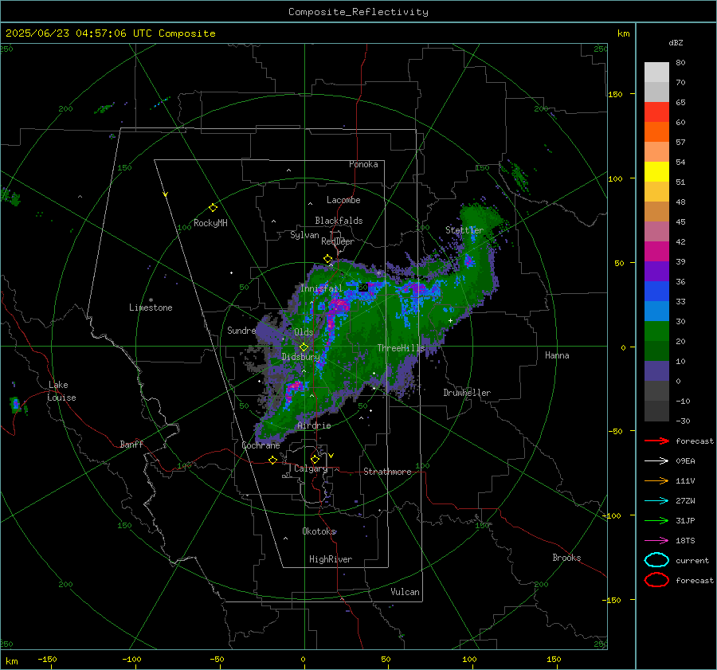This screenshot has height=670, width=717.
Task: Click the red 'forecast' ellipse legend icon
Action: coord(656,580)
